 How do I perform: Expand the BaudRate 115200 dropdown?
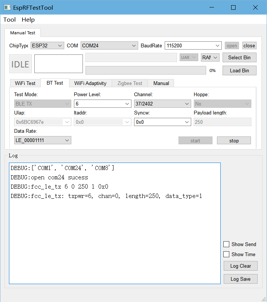tap(193, 45)
